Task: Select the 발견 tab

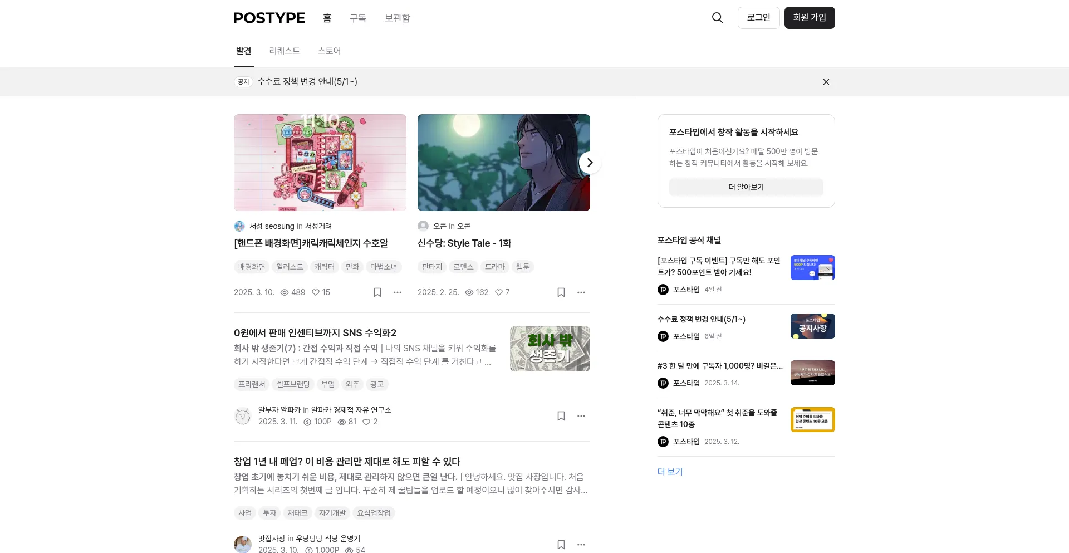Action: 244,51
